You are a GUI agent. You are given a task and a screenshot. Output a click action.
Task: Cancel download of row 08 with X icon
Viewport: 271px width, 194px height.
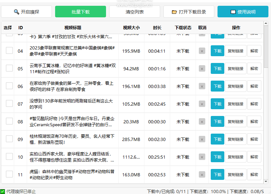pyautogui.click(x=202, y=122)
